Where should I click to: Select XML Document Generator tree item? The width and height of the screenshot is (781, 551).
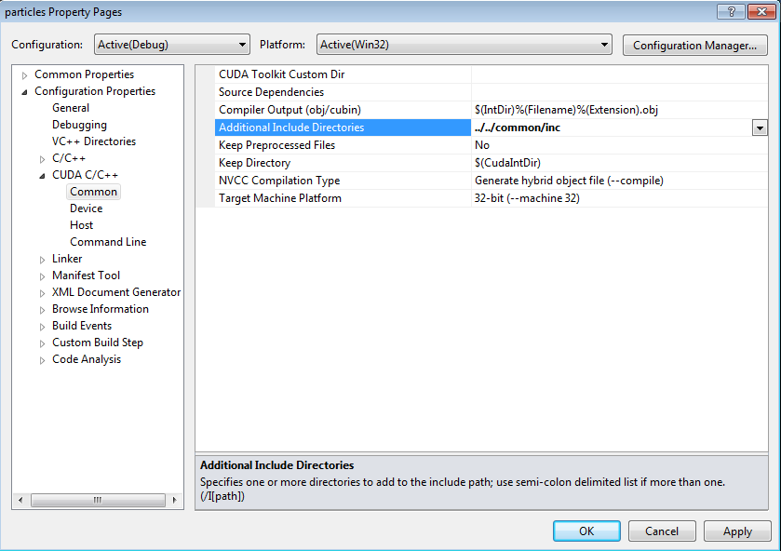116,292
